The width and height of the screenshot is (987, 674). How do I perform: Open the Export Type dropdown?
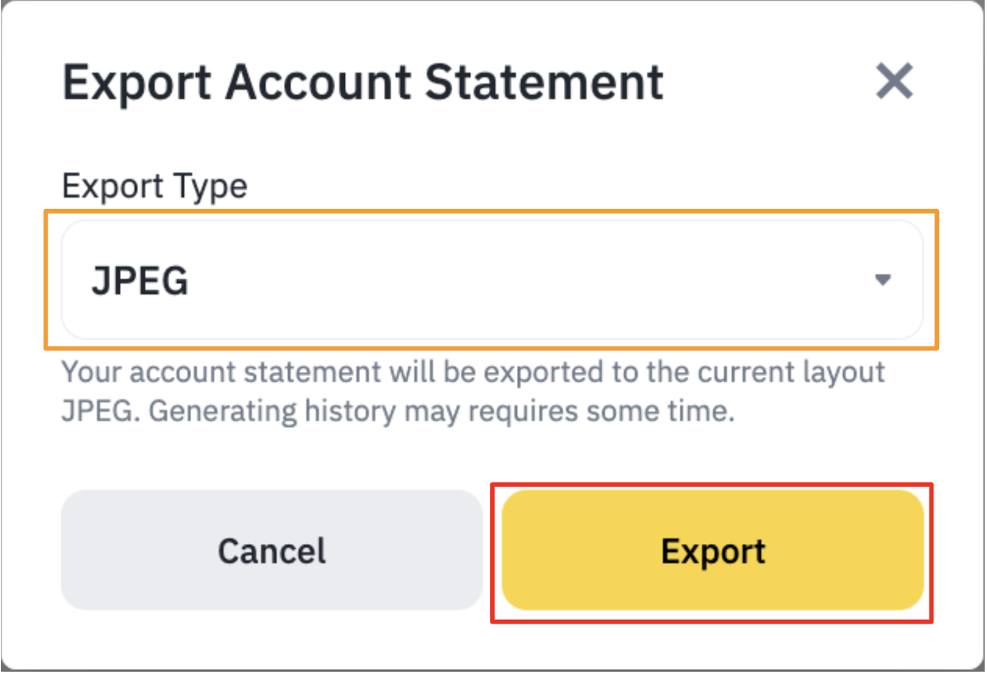[x=492, y=280]
